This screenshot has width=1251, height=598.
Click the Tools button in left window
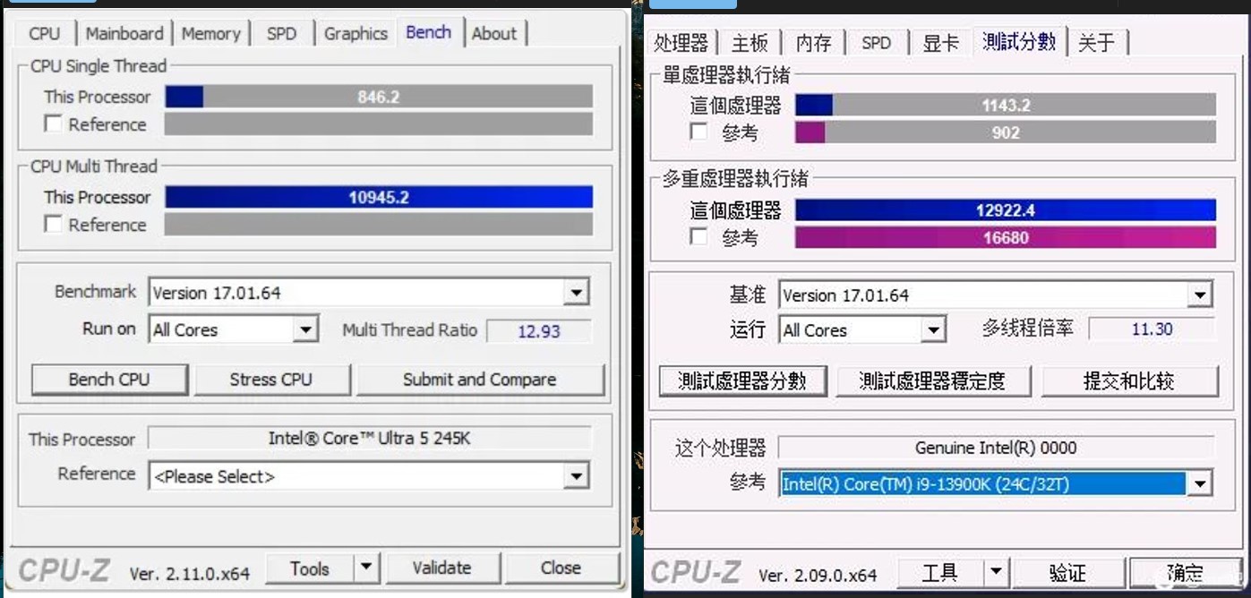point(310,568)
